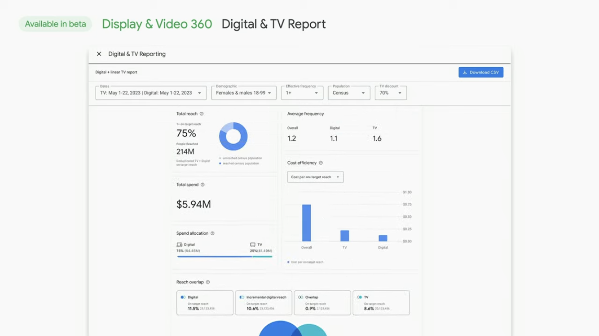Click the Available in beta badge
Viewport: 599px width, 336px height.
pyautogui.click(x=55, y=24)
